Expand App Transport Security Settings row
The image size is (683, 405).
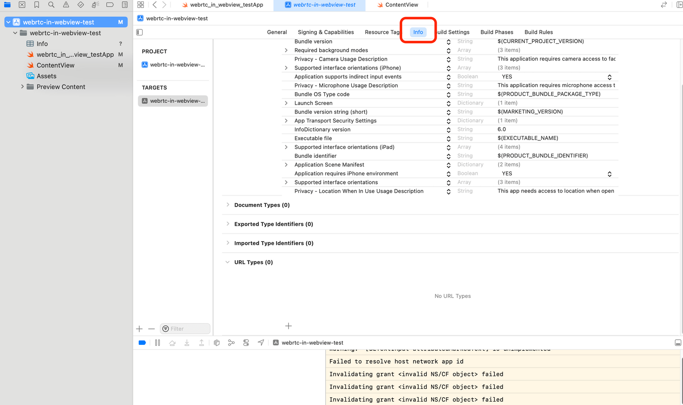coord(286,121)
